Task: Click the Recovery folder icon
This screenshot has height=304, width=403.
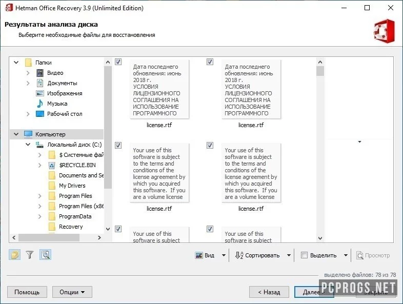Action: pyautogui.click(x=52, y=227)
